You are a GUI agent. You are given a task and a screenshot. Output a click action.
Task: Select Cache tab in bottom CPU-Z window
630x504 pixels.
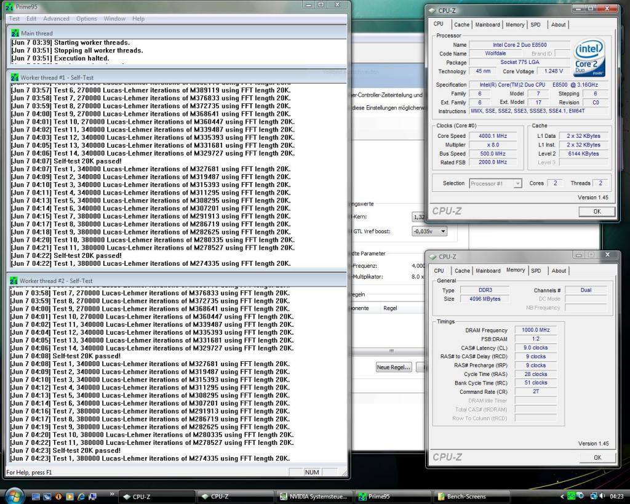point(462,271)
